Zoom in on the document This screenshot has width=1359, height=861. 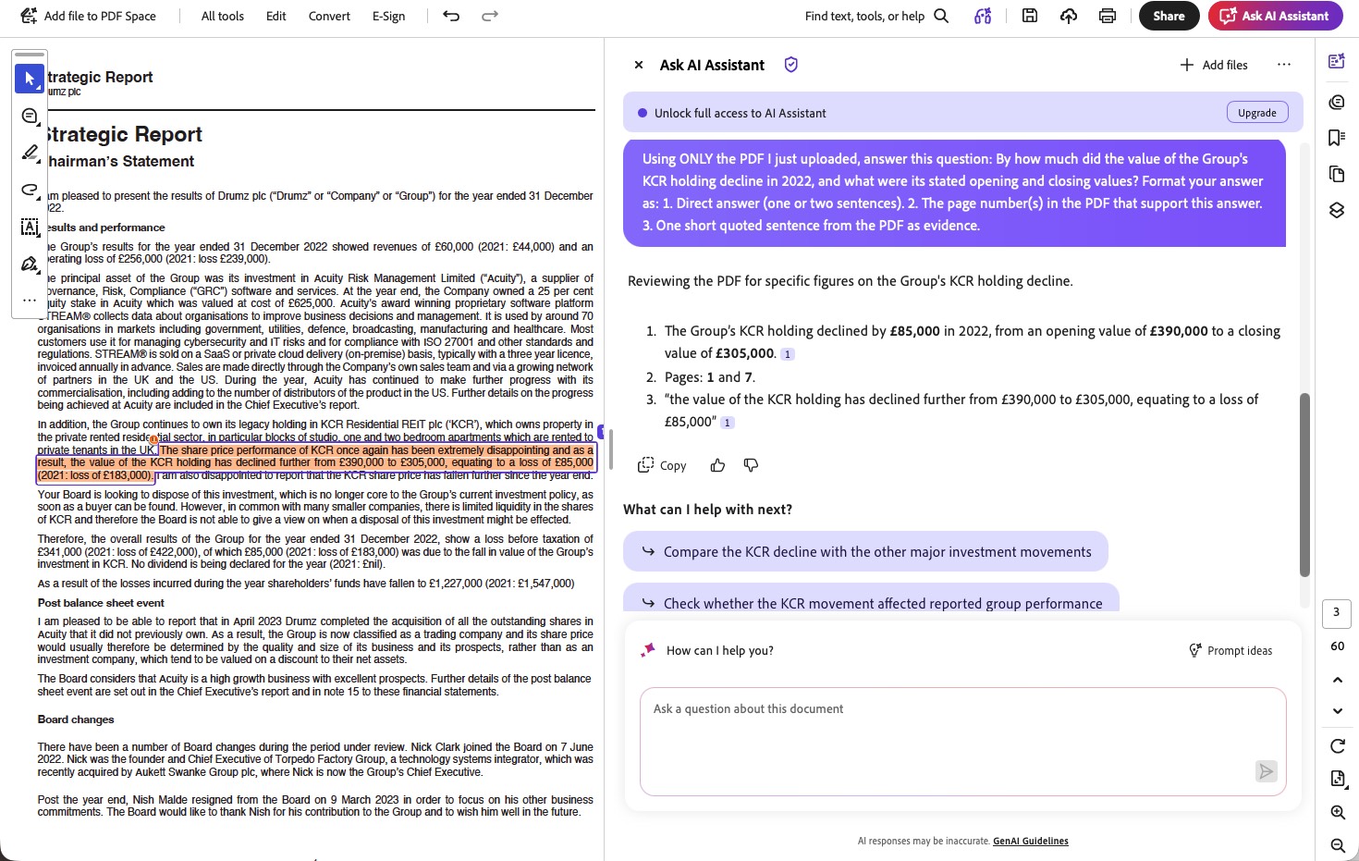click(x=1337, y=813)
